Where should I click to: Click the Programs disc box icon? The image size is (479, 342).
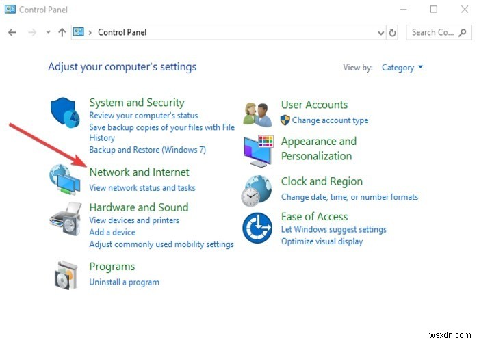[66, 275]
